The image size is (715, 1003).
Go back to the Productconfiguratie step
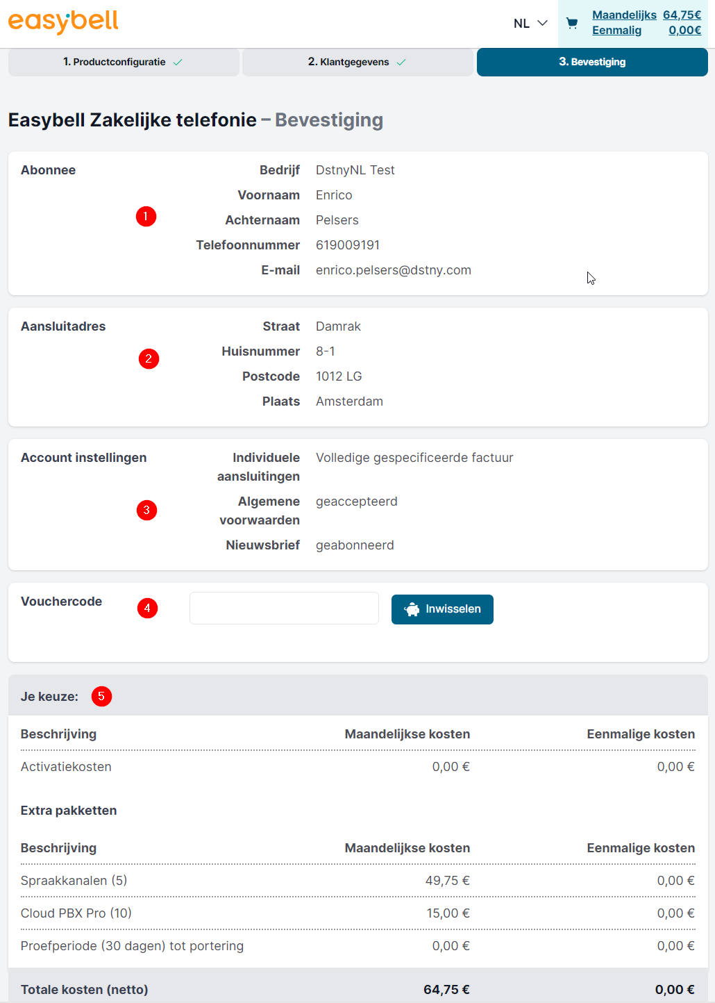pos(115,62)
